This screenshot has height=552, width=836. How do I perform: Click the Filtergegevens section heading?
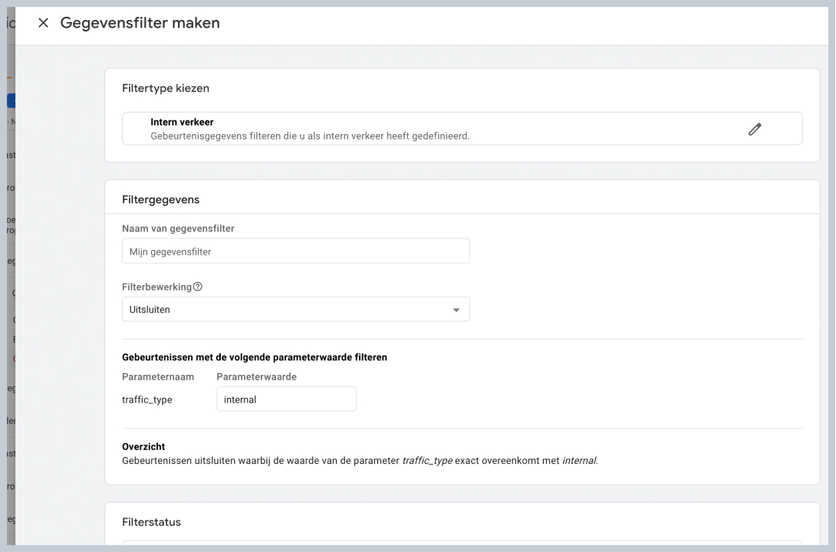160,200
